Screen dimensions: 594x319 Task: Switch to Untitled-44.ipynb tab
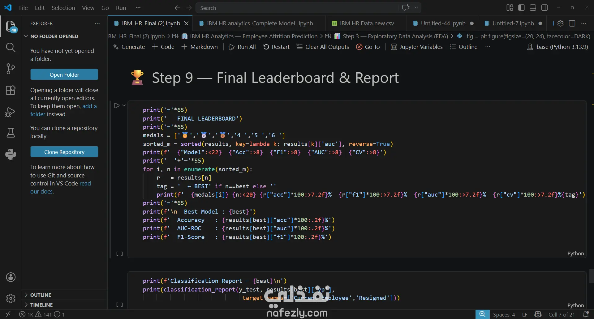coord(442,23)
